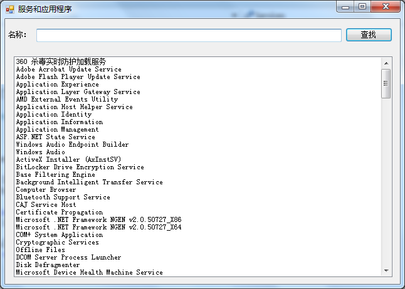Select Background Intelligent Transfer Service
The height and width of the screenshot is (289, 405).
89,182
